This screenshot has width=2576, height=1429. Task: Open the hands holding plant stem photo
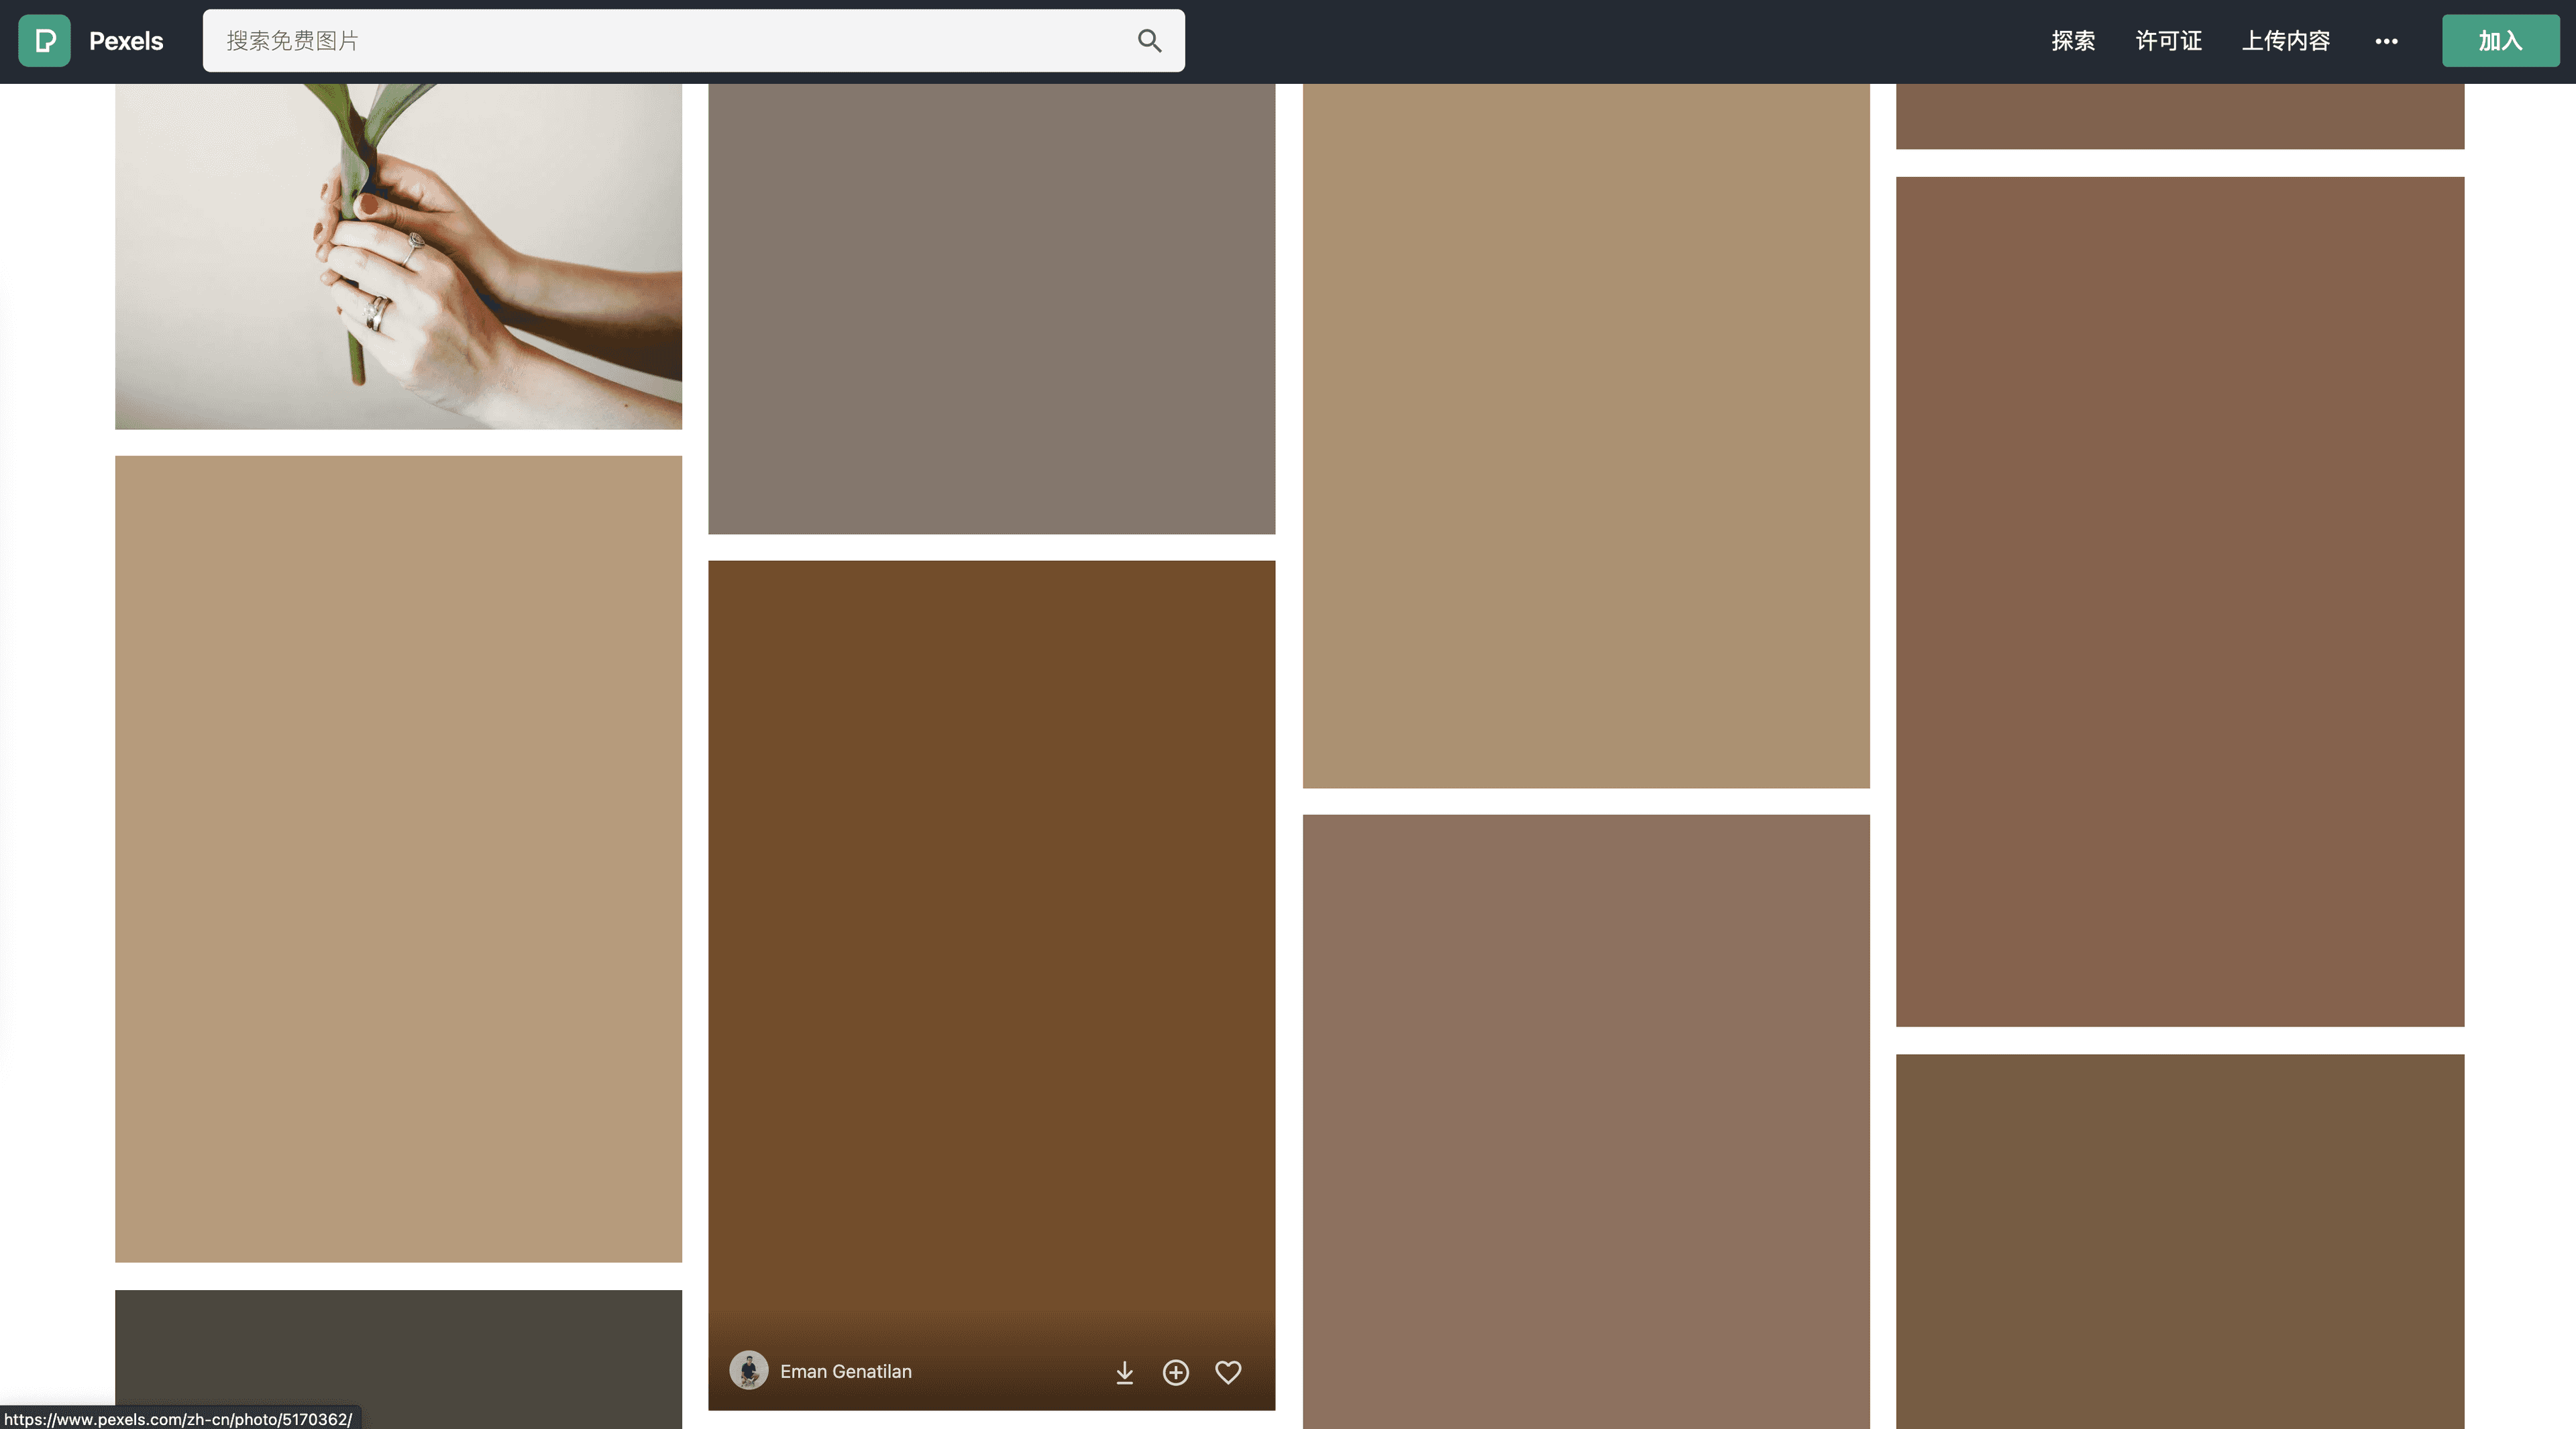pyautogui.click(x=398, y=256)
